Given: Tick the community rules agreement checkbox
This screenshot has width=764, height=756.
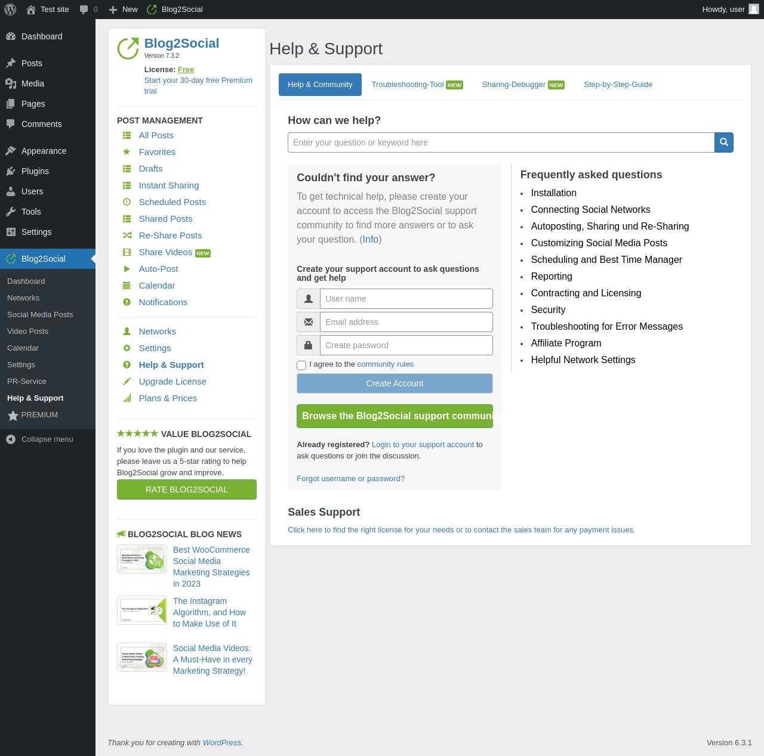Looking at the screenshot, I should 301,365.
